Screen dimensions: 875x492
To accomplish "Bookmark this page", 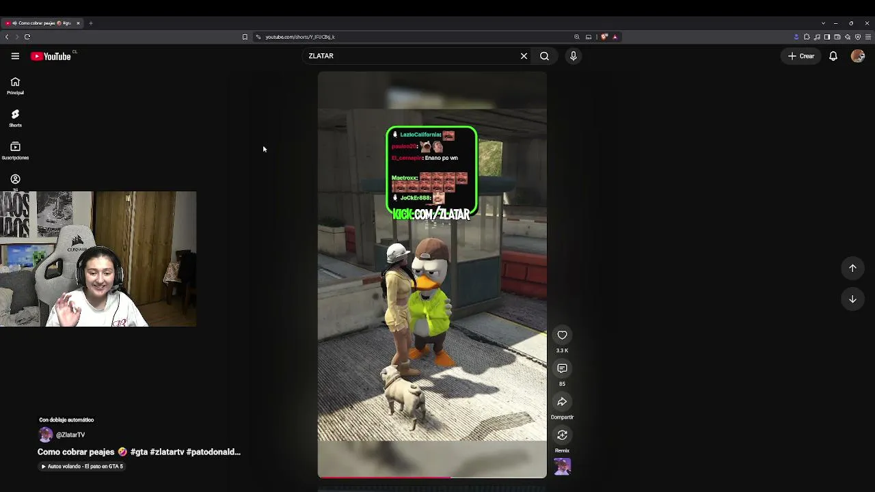I will click(245, 37).
